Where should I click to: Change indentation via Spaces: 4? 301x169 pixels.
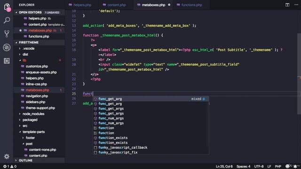coord(243,167)
